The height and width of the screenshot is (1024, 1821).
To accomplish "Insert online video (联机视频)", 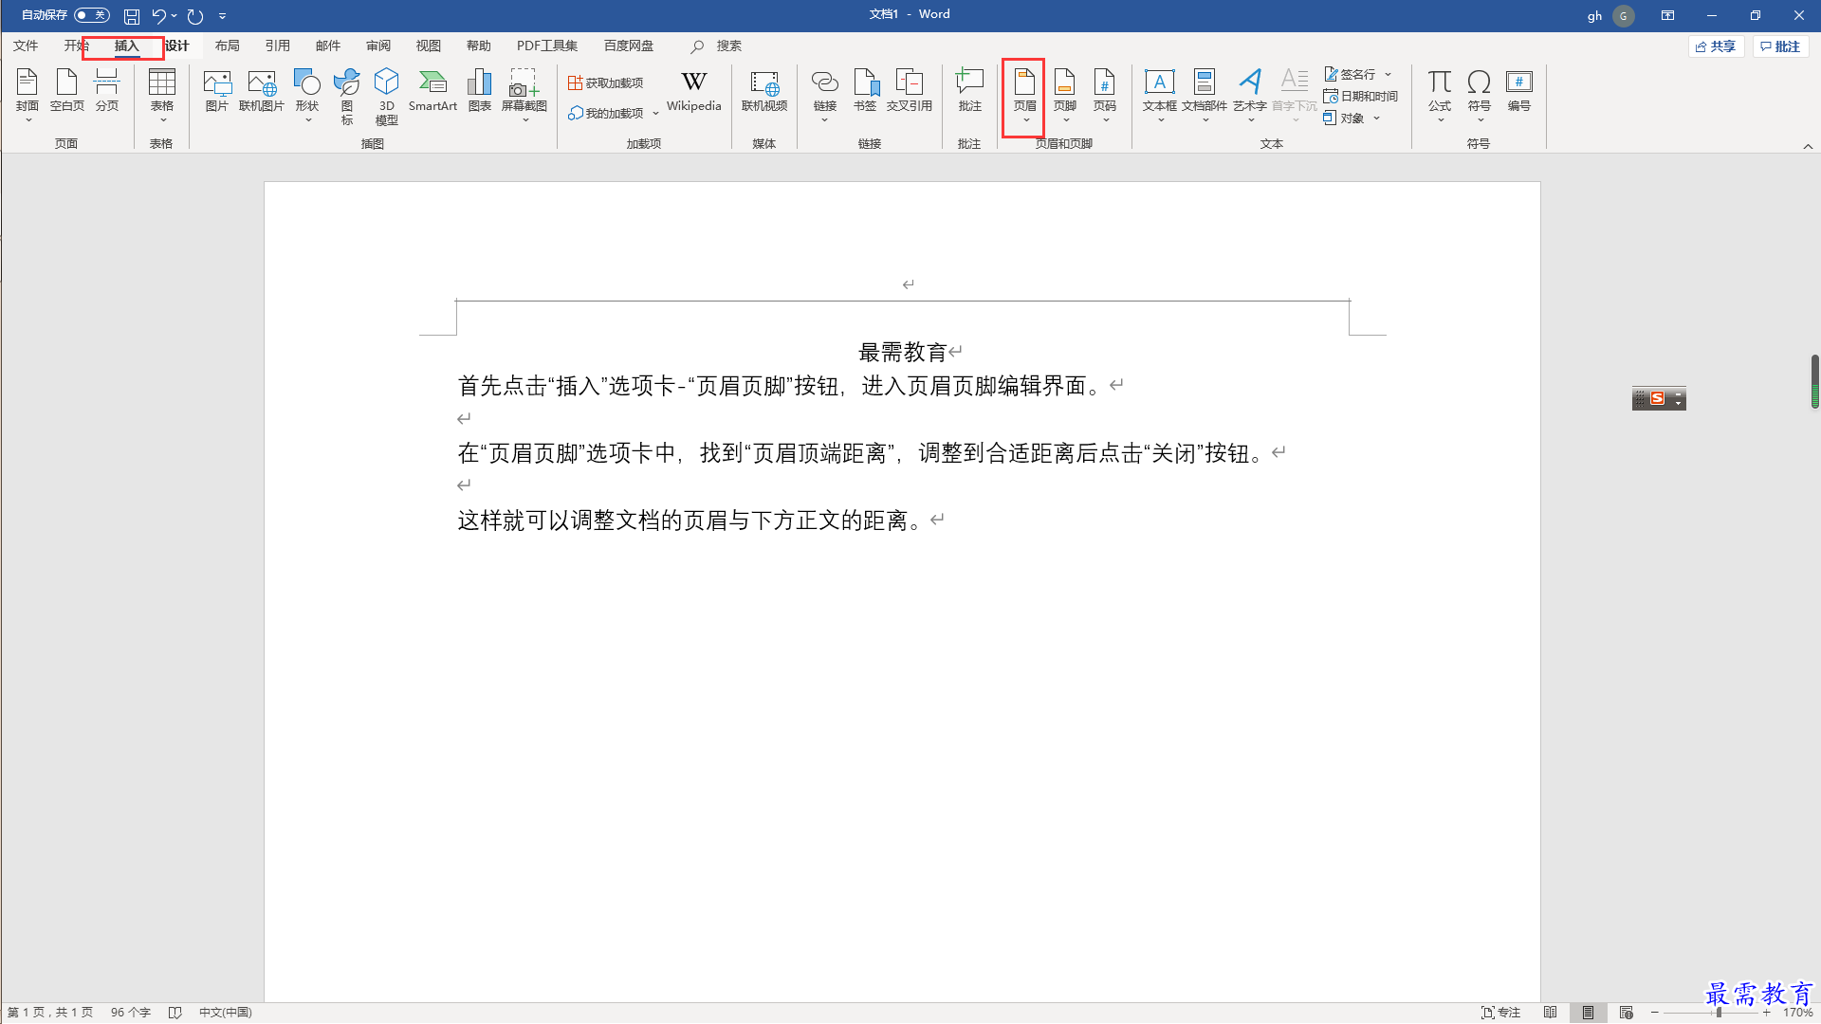I will [x=764, y=91].
